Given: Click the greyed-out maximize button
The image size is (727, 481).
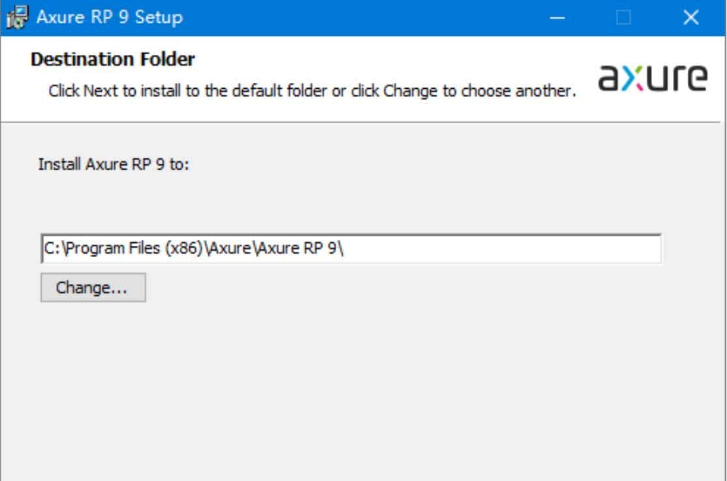Looking at the screenshot, I should click(x=624, y=18).
